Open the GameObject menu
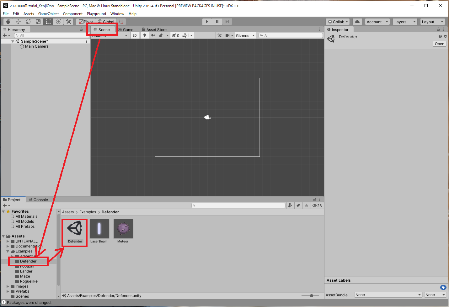 (48, 14)
